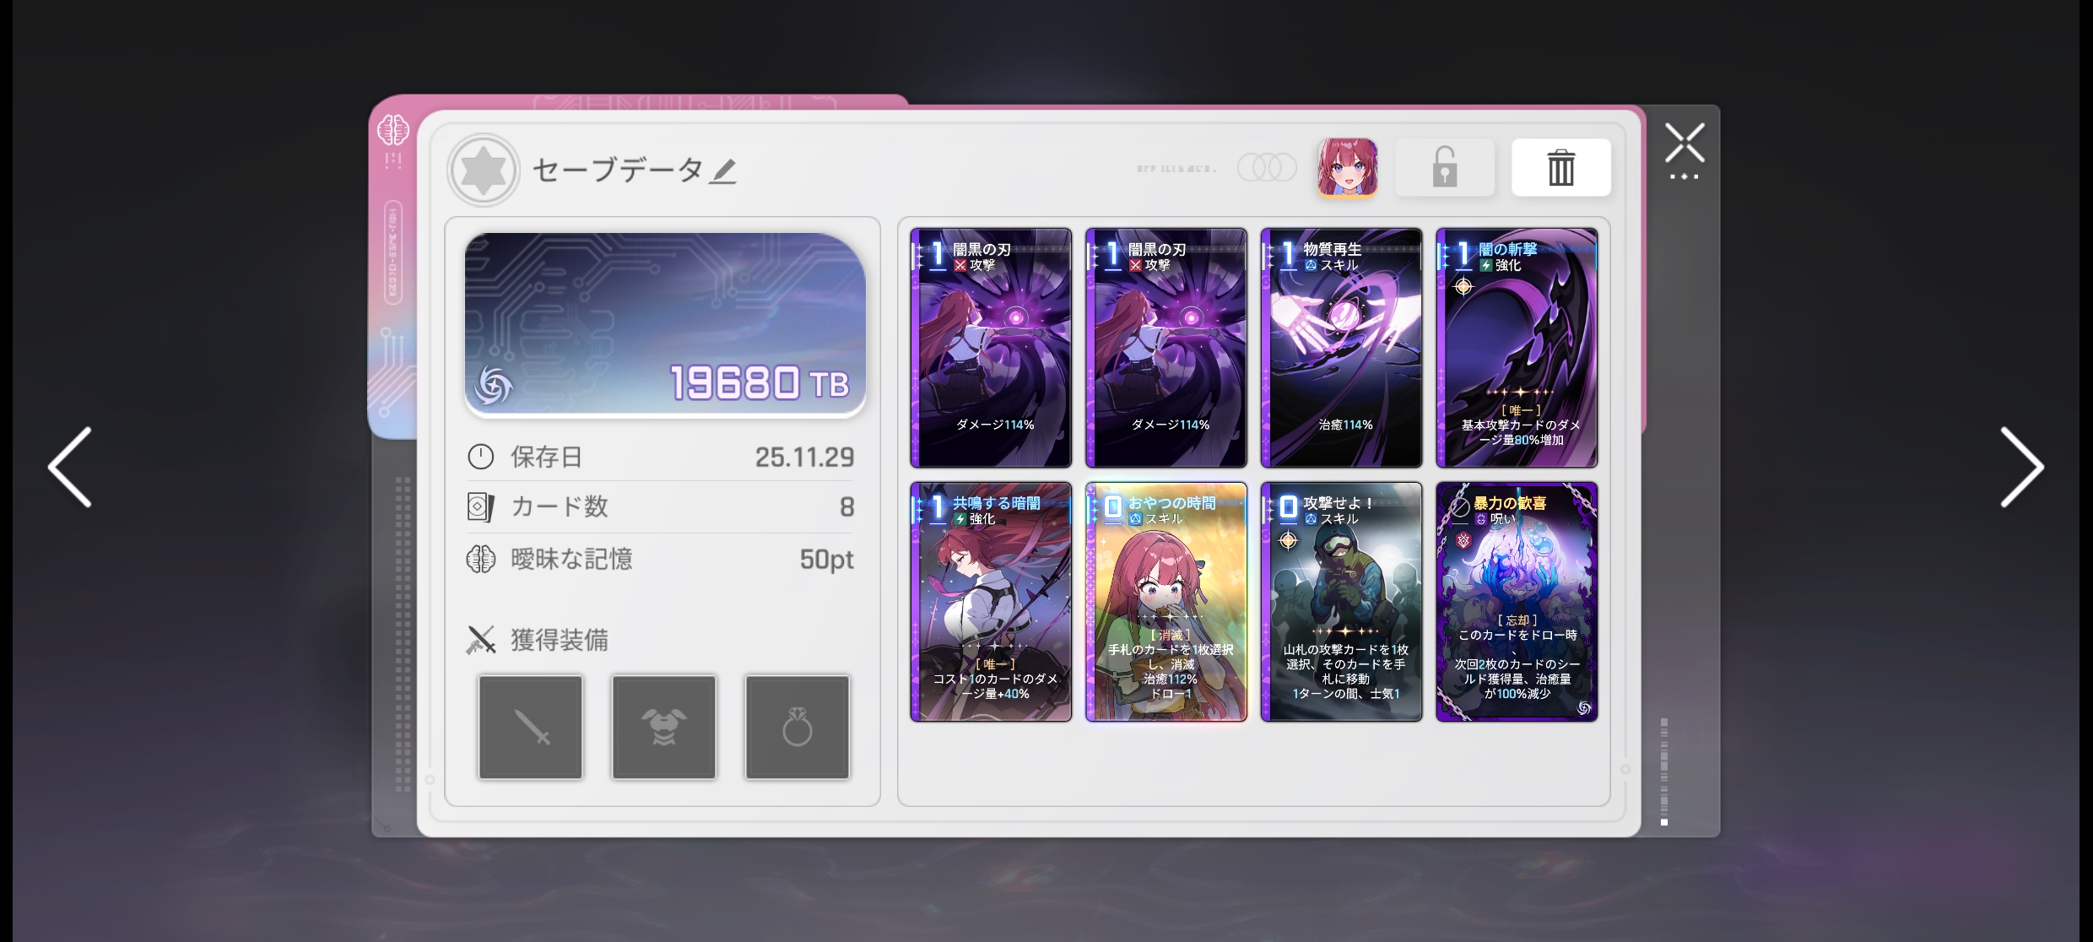Click the empty sword weapon slot

[x=531, y=727]
